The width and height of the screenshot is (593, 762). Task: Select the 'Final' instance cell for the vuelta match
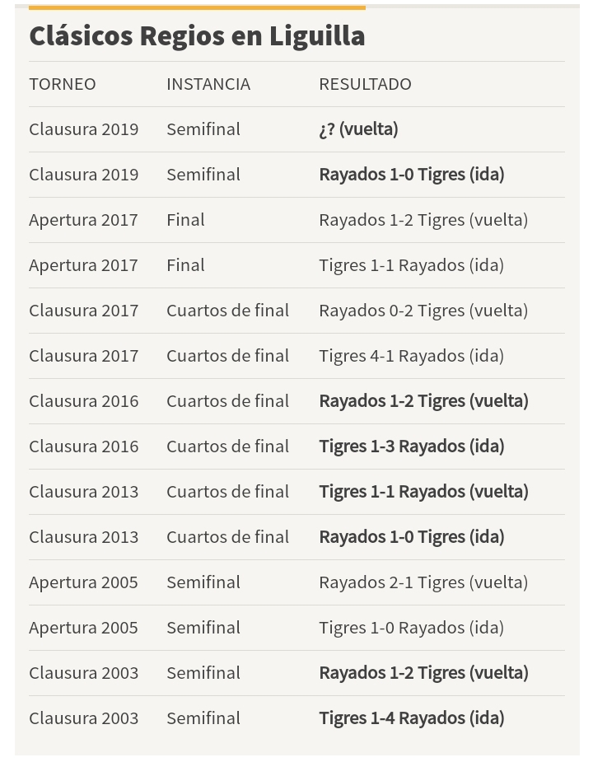click(185, 220)
